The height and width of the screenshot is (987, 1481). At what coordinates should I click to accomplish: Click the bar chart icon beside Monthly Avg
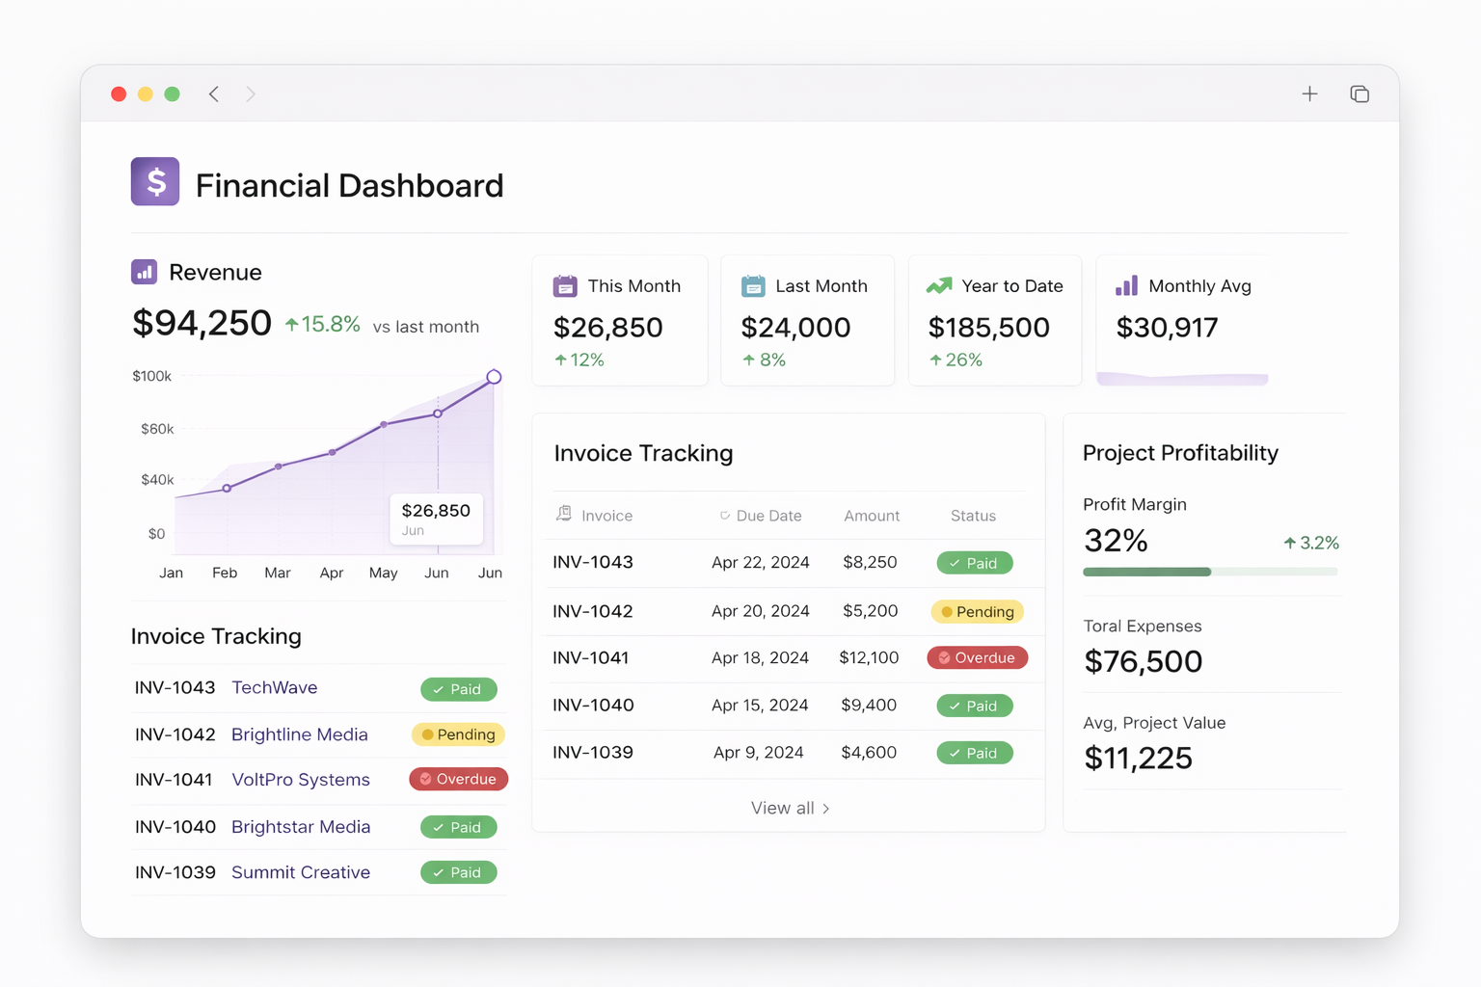(1126, 285)
